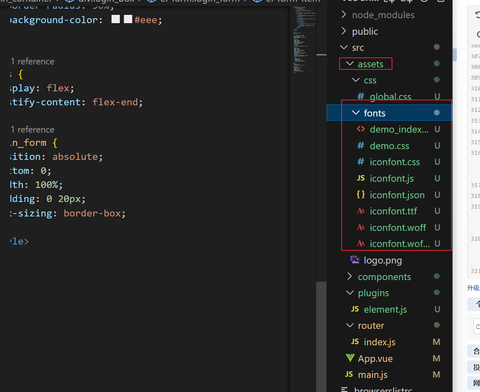Open the demo_index file

pos(399,129)
